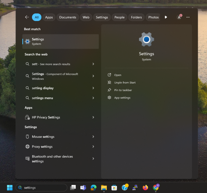Open the account avatar with notification badge

[x=179, y=17]
